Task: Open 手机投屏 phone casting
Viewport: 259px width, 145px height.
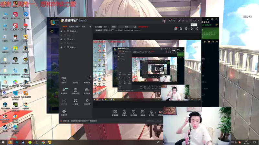Action: [133, 113]
